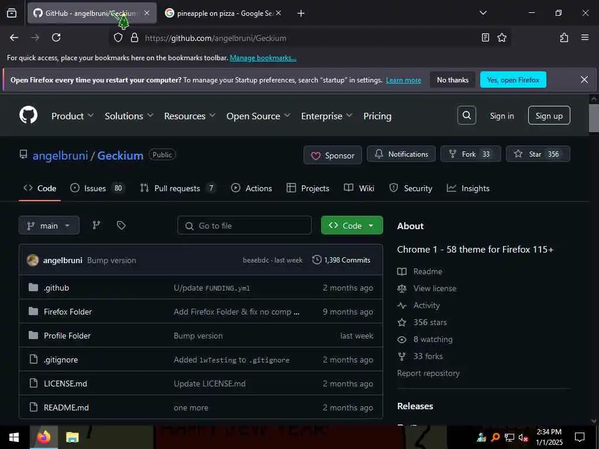Click the address bar URL

[215, 38]
